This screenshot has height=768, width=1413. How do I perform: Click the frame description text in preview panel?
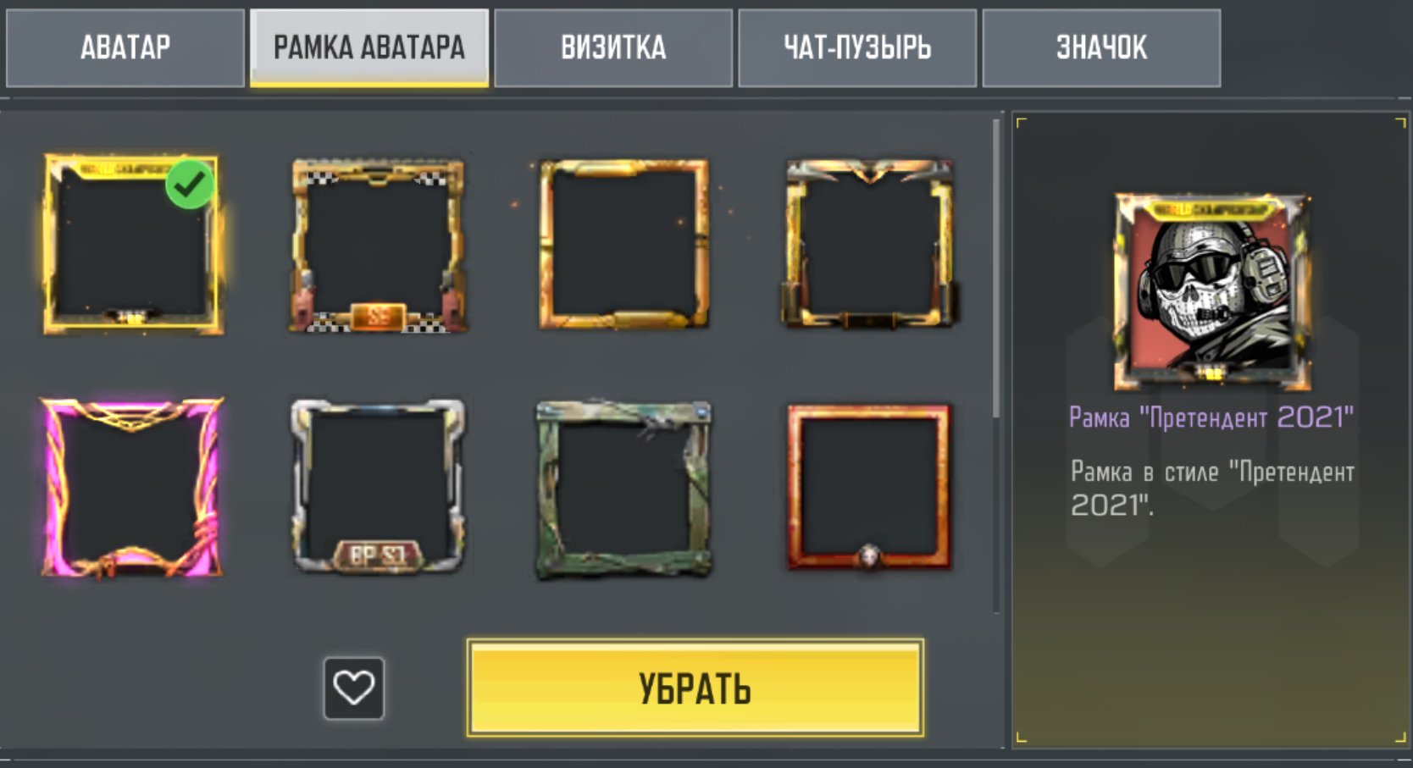(x=1212, y=488)
